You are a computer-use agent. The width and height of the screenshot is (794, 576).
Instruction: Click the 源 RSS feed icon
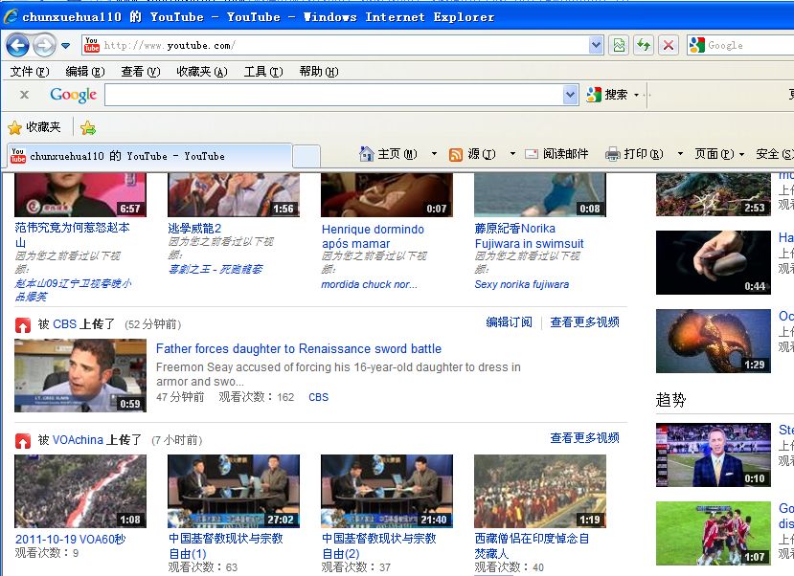point(456,154)
